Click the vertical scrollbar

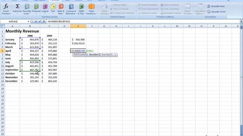[241, 77]
